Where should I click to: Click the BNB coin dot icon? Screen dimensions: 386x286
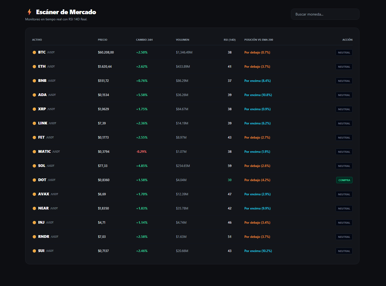pos(34,81)
